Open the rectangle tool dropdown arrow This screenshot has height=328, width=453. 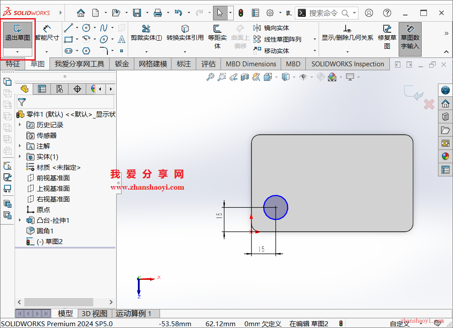click(x=76, y=39)
